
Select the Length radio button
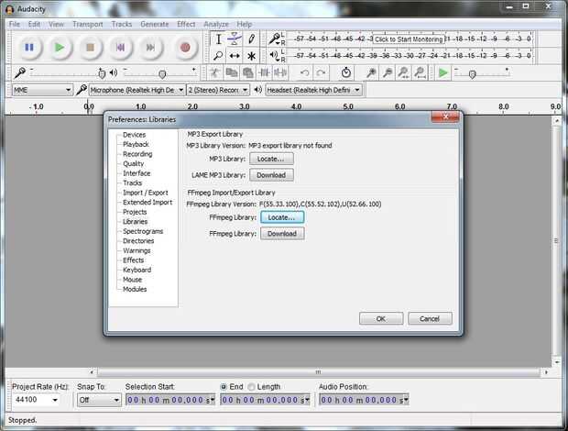click(251, 387)
